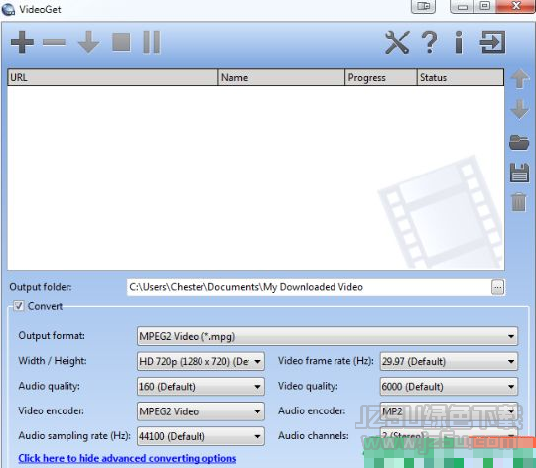Exit application via door arrow icon
Screen dimensions: 536x468
click(x=492, y=42)
